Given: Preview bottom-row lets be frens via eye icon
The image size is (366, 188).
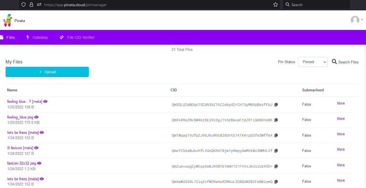Looking at the screenshot, I should coord(42,179).
